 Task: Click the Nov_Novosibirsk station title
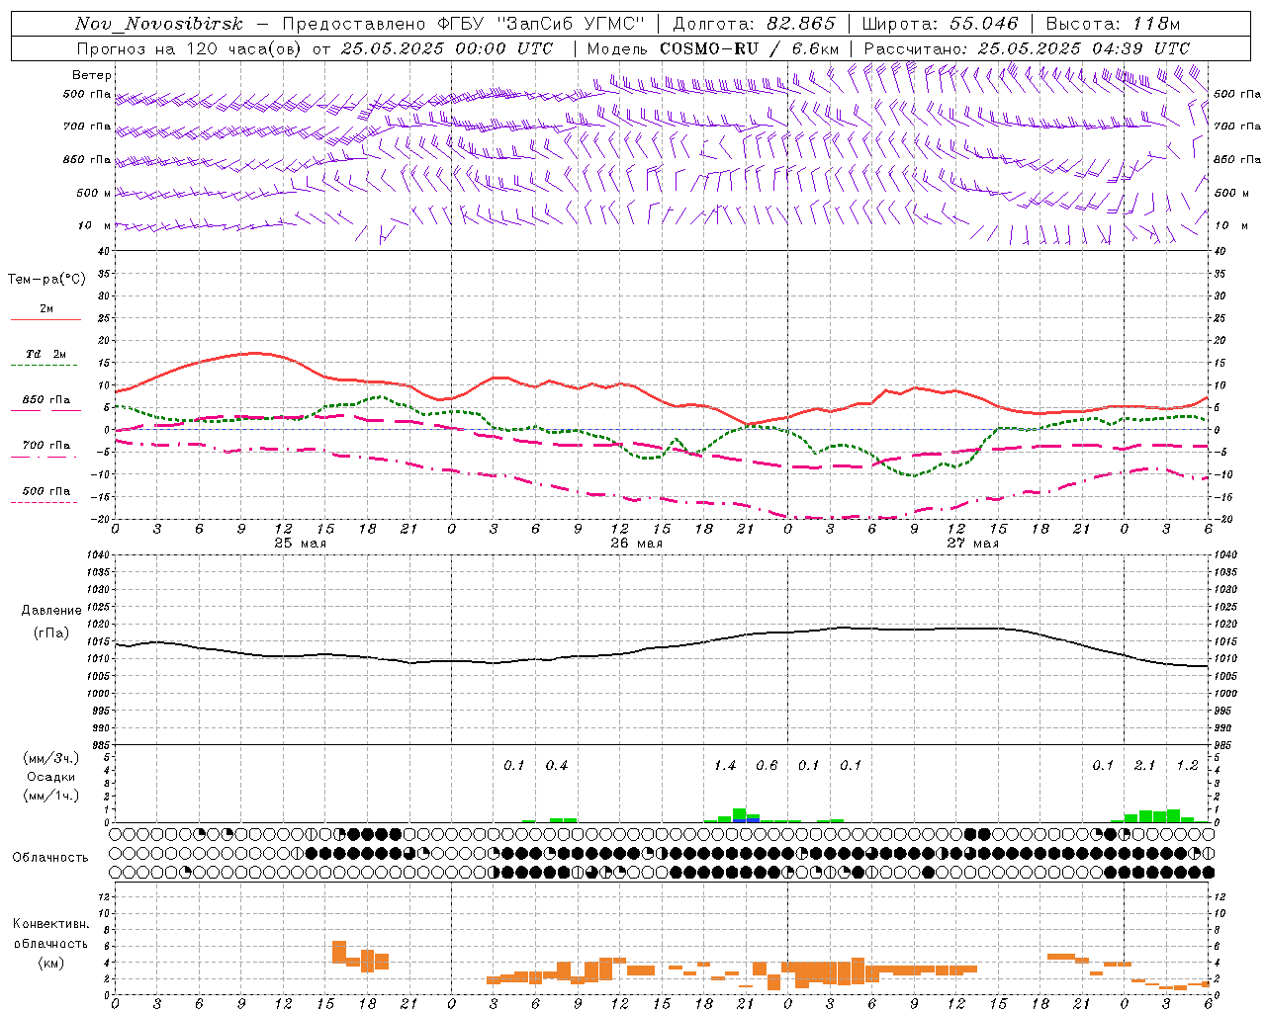159,24
